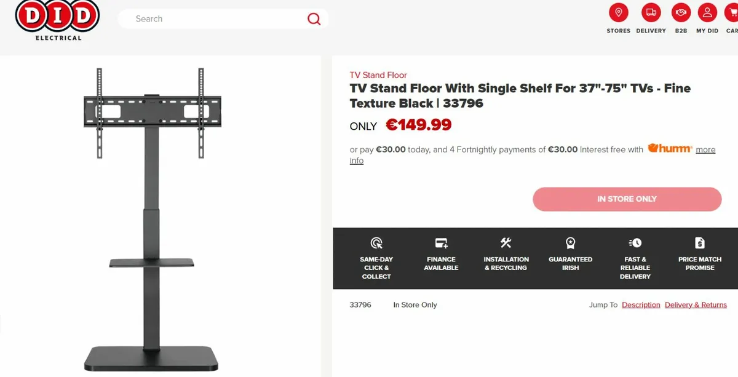
Task: Open the humm 'more info' link
Action: click(x=705, y=149)
